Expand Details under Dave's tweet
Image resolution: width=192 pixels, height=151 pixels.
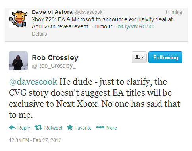[x=39, y=34]
